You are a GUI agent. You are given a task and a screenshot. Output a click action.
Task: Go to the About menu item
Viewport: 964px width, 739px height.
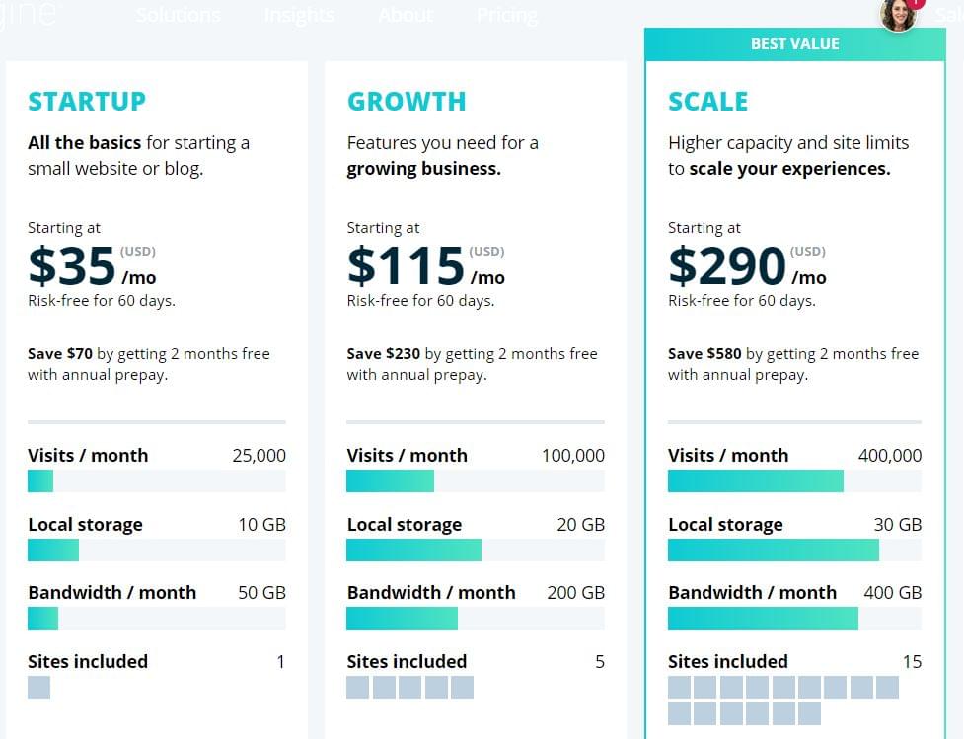click(x=406, y=16)
